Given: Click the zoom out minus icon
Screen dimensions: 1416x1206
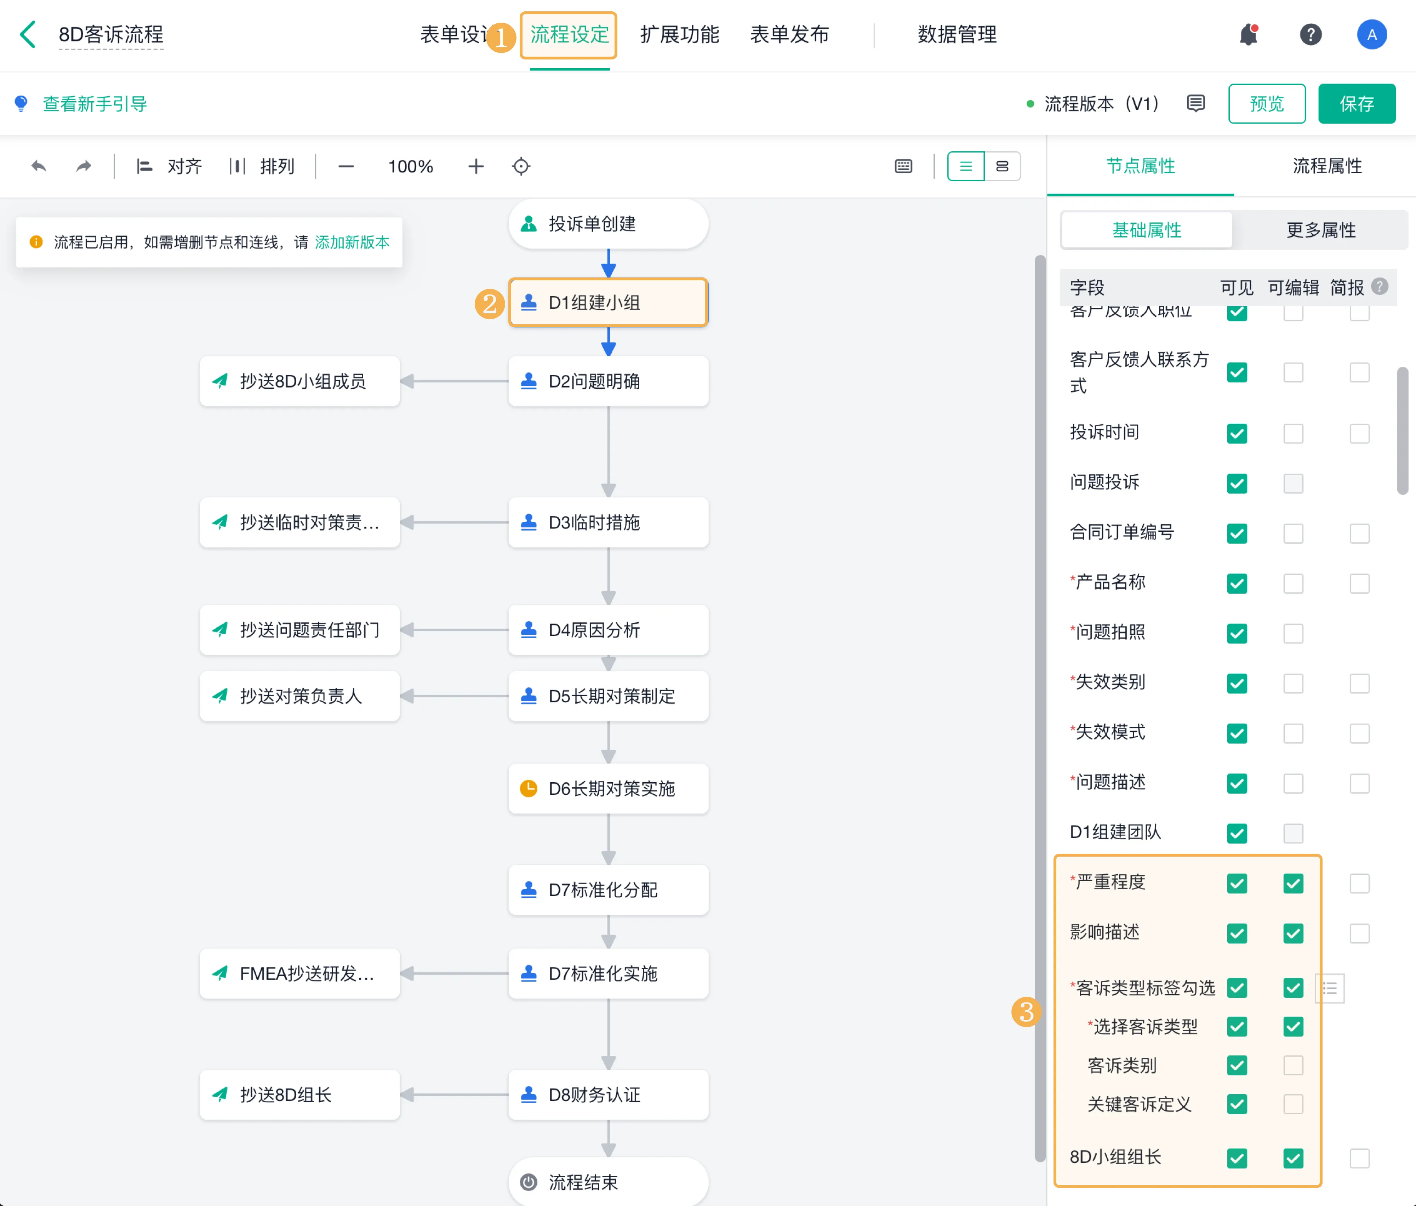Looking at the screenshot, I should pyautogui.click(x=346, y=166).
